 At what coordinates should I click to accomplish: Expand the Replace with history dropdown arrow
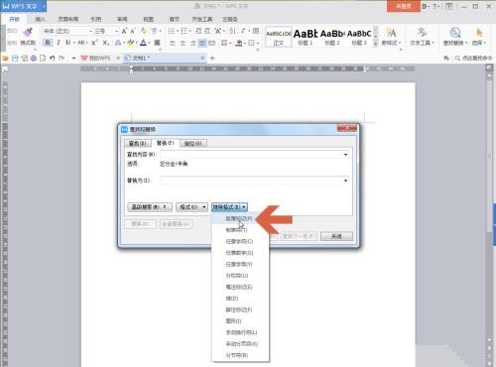click(x=345, y=181)
